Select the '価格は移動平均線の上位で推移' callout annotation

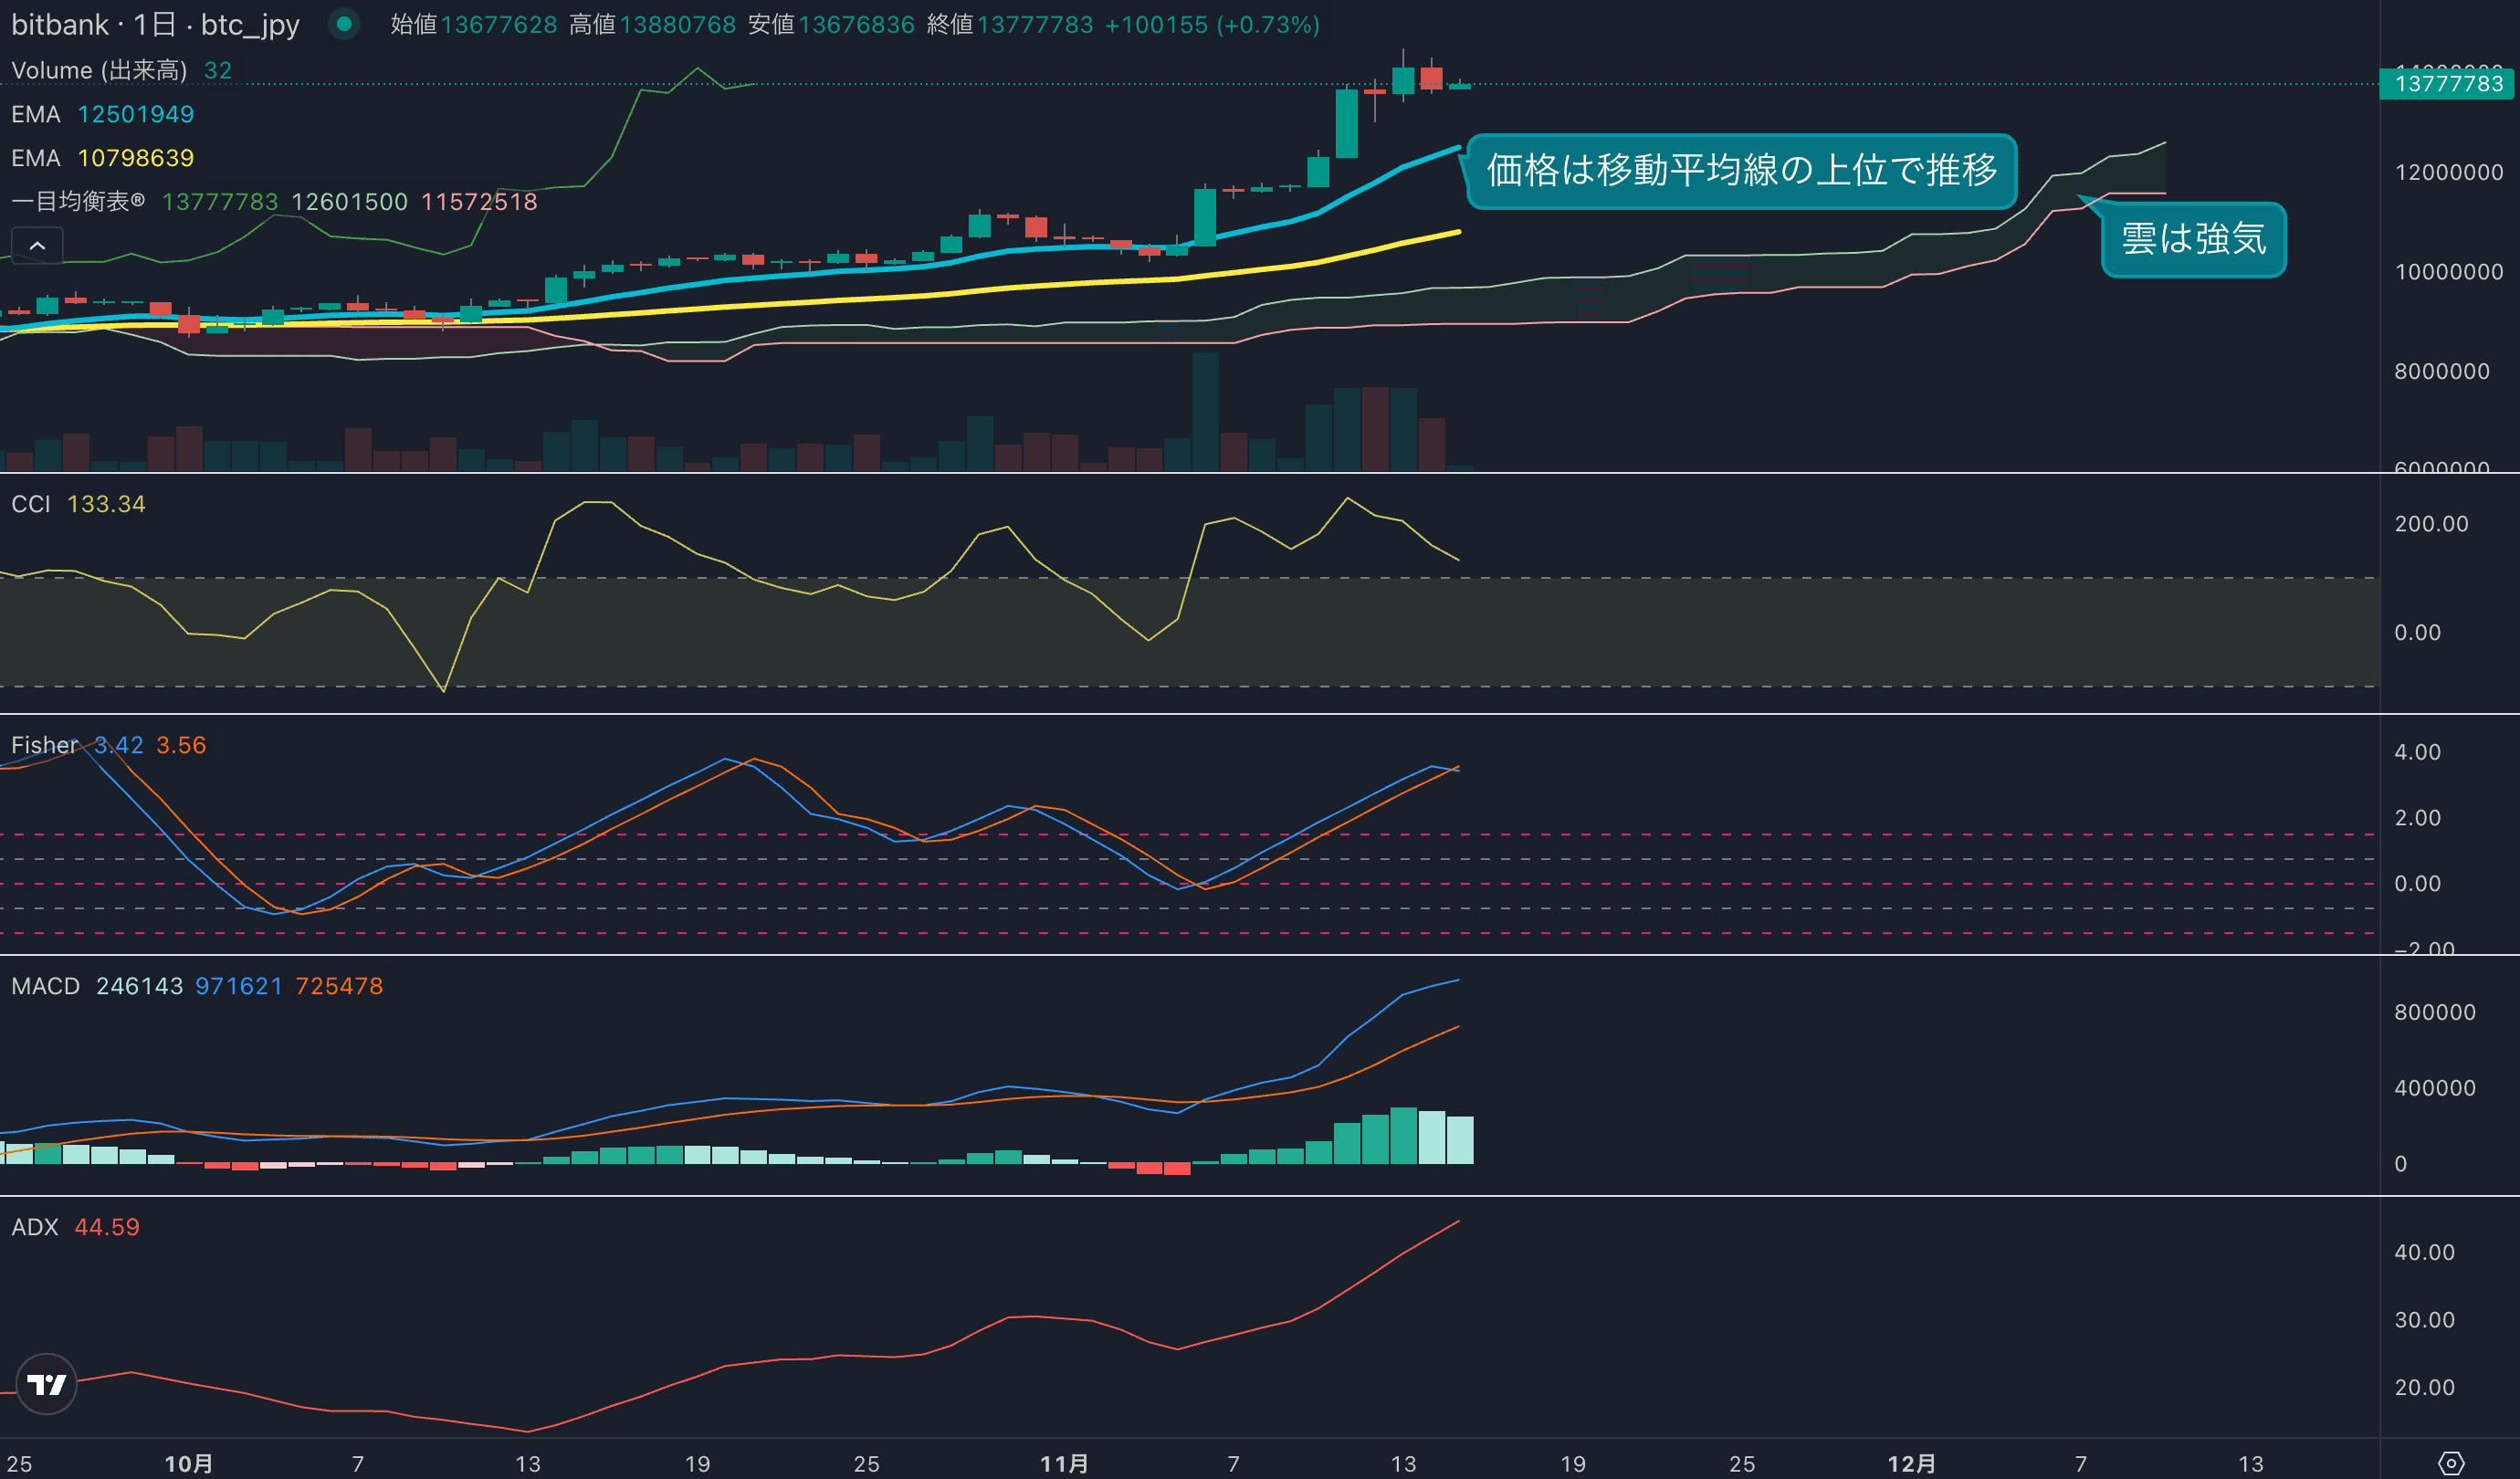tap(1740, 170)
